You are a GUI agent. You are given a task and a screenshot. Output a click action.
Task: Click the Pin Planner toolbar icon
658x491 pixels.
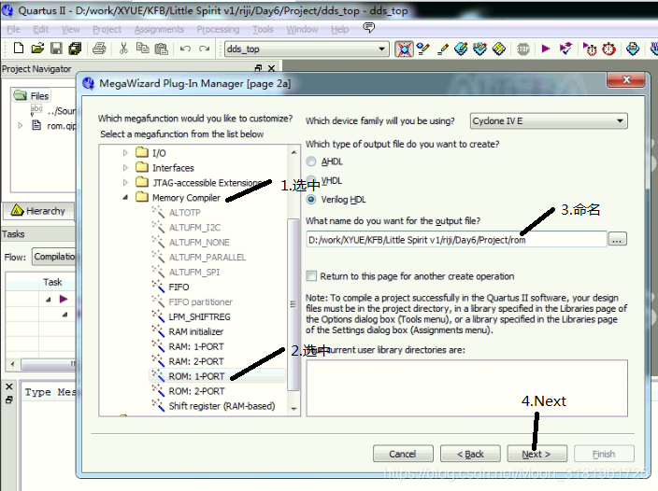461,49
